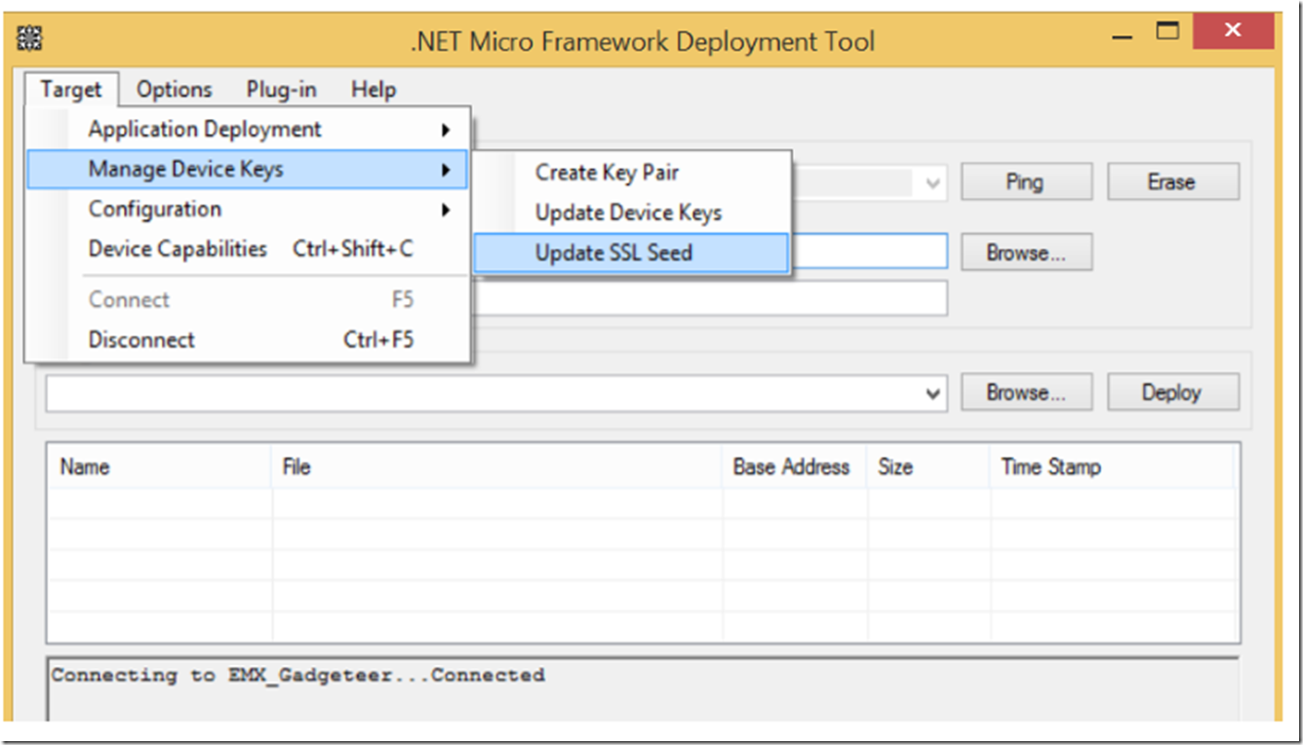Viewport: 1303px width, 745px height.
Task: Click the deployment file combo box field
Action: pyautogui.click(x=496, y=394)
